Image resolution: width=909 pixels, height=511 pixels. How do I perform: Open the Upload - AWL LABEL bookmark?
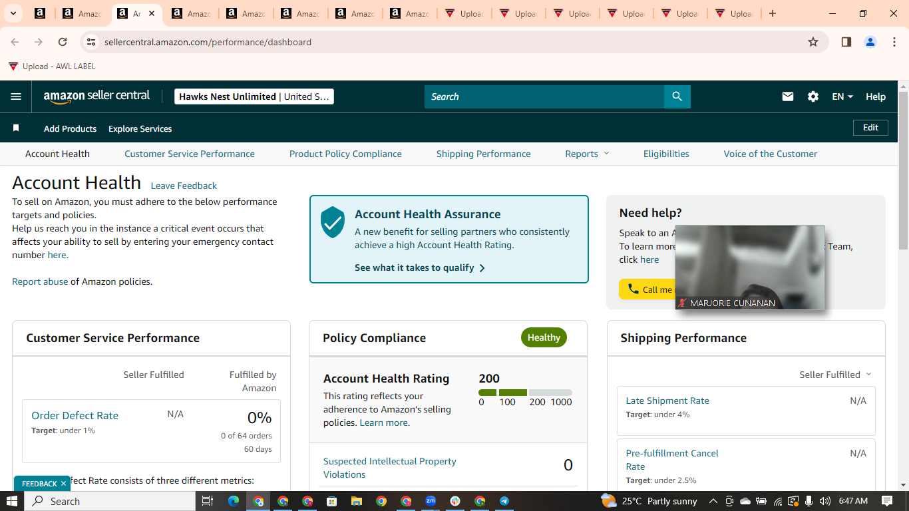tap(52, 67)
